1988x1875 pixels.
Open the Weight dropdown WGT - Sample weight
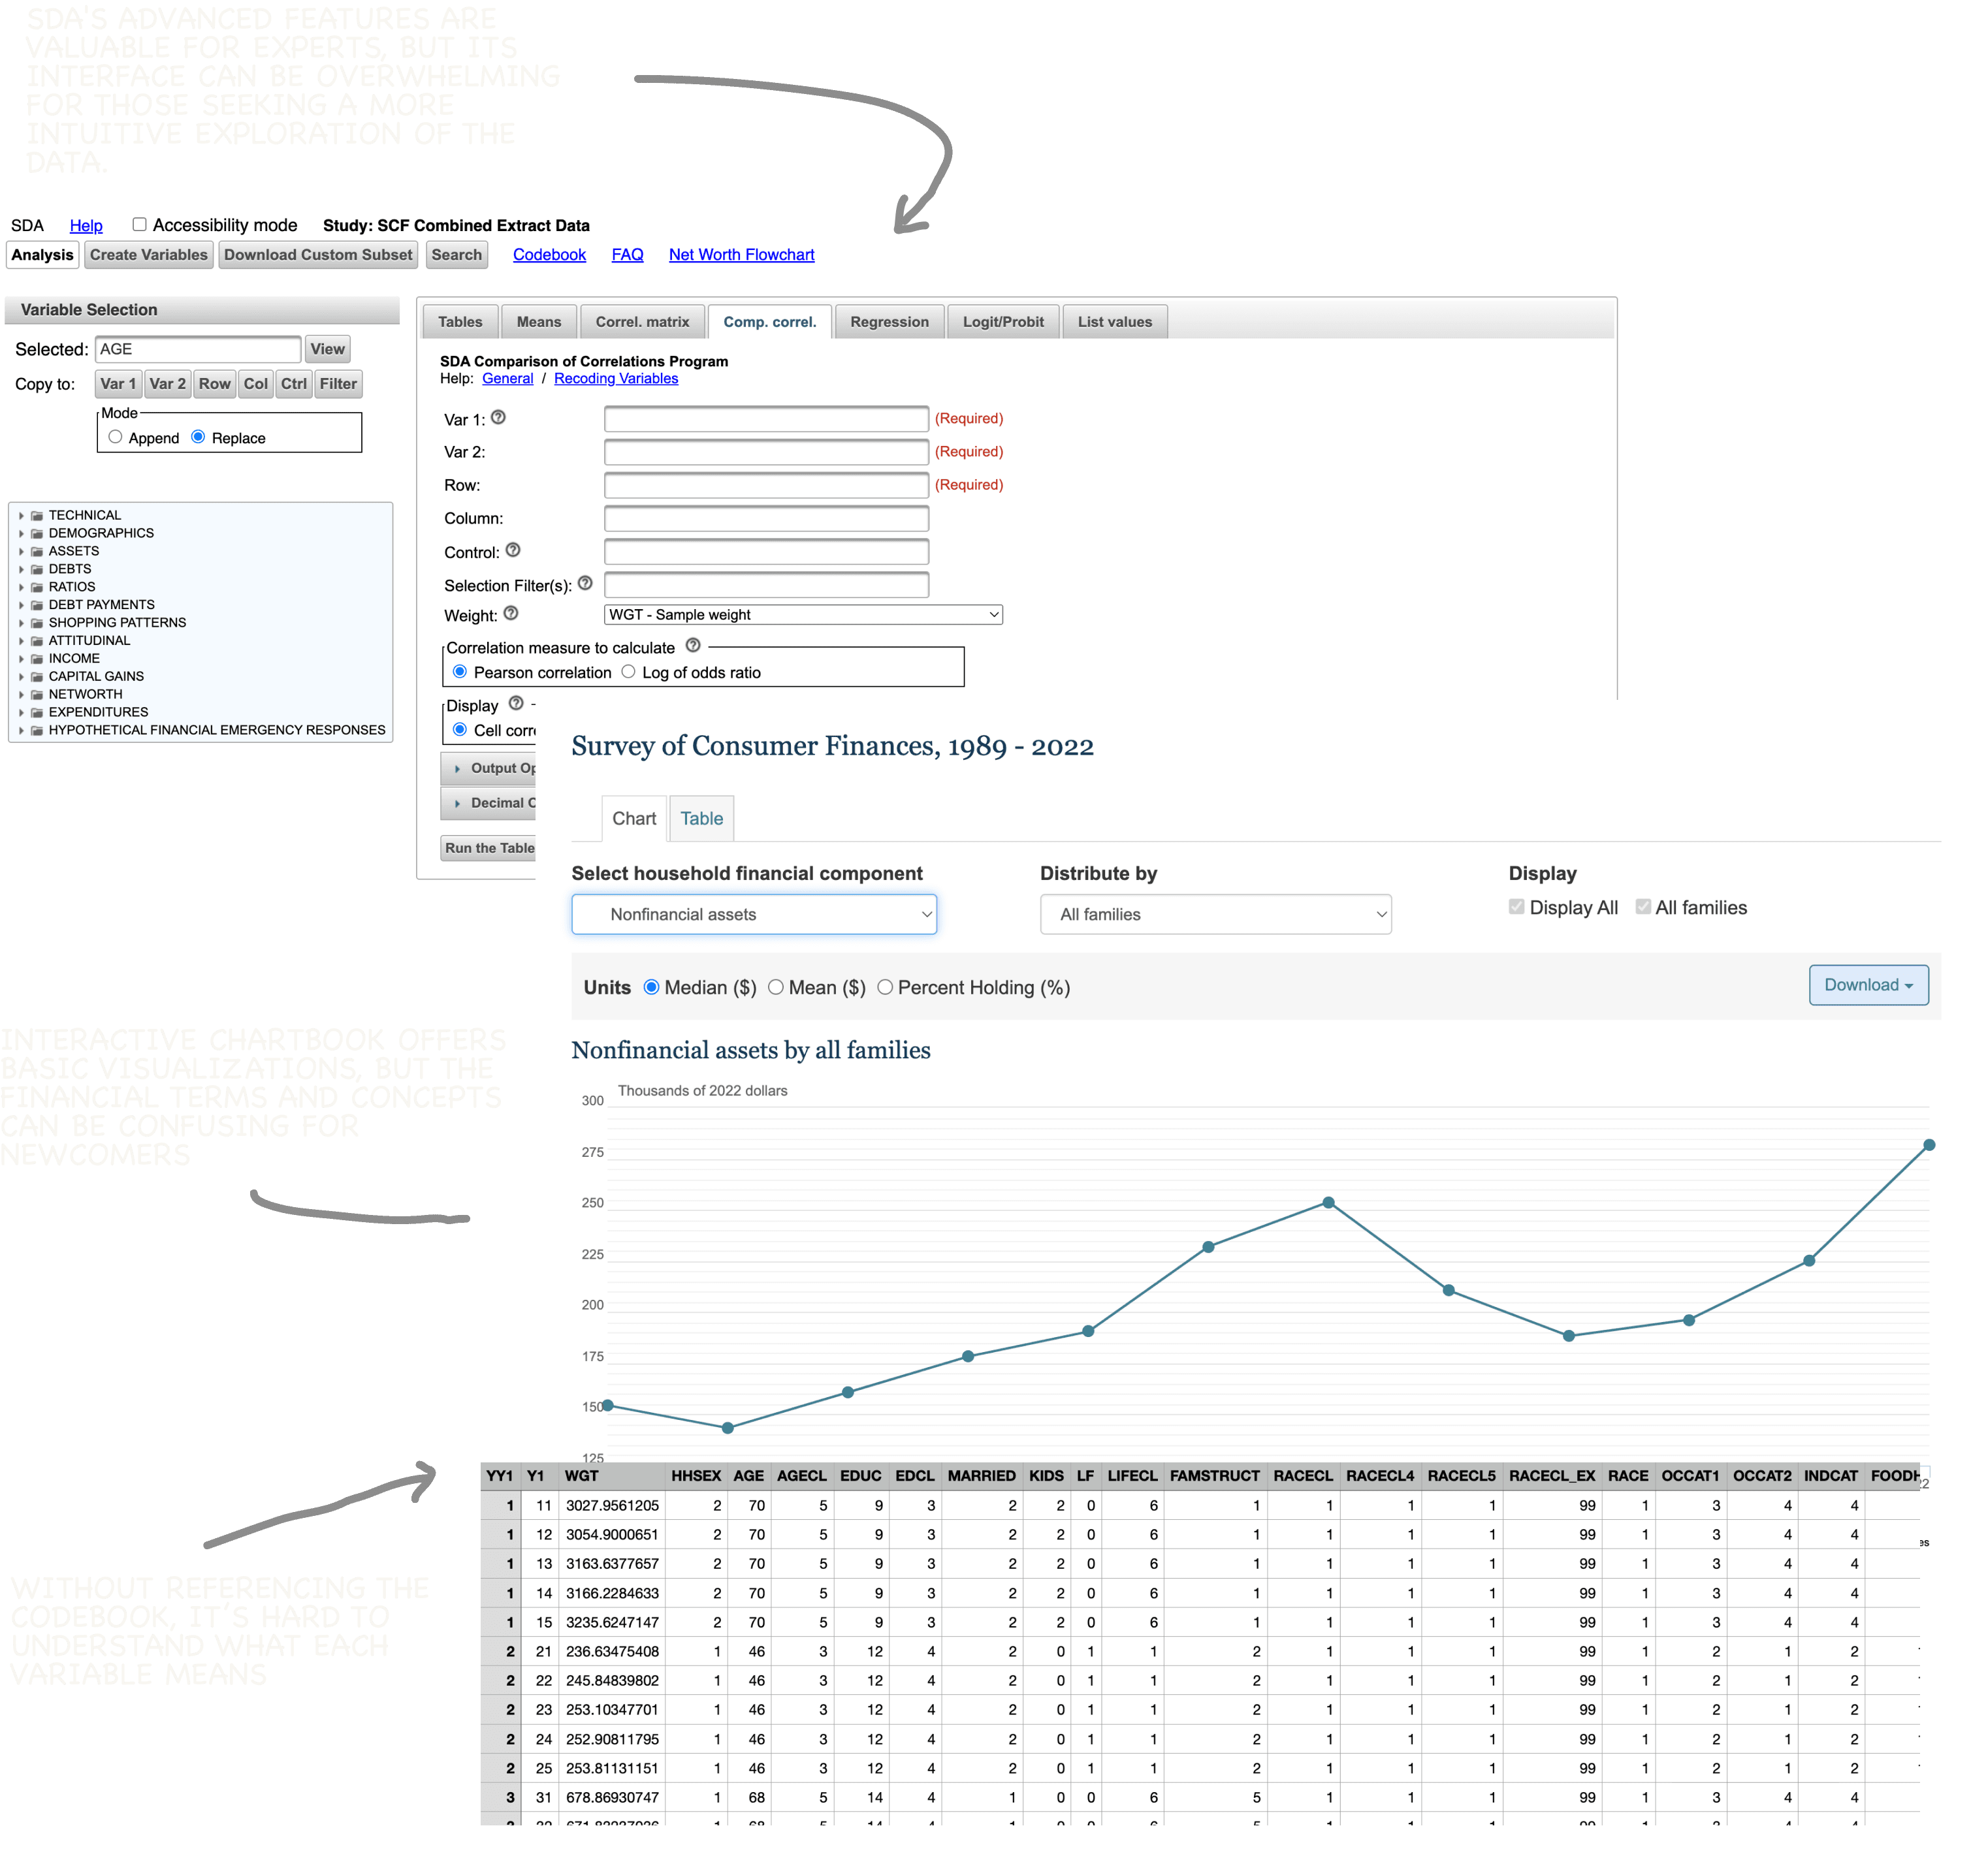(803, 615)
